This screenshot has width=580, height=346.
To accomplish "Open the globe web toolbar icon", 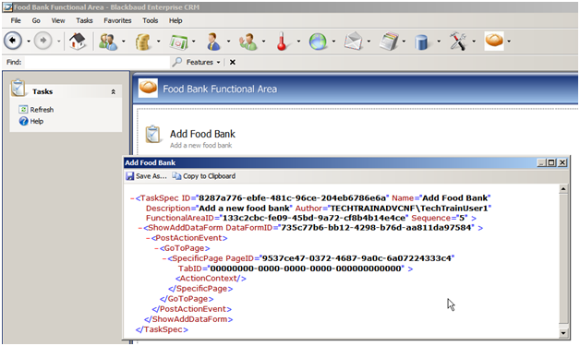I will click(318, 42).
